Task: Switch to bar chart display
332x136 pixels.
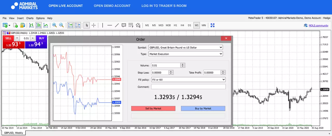Action: (31, 25)
